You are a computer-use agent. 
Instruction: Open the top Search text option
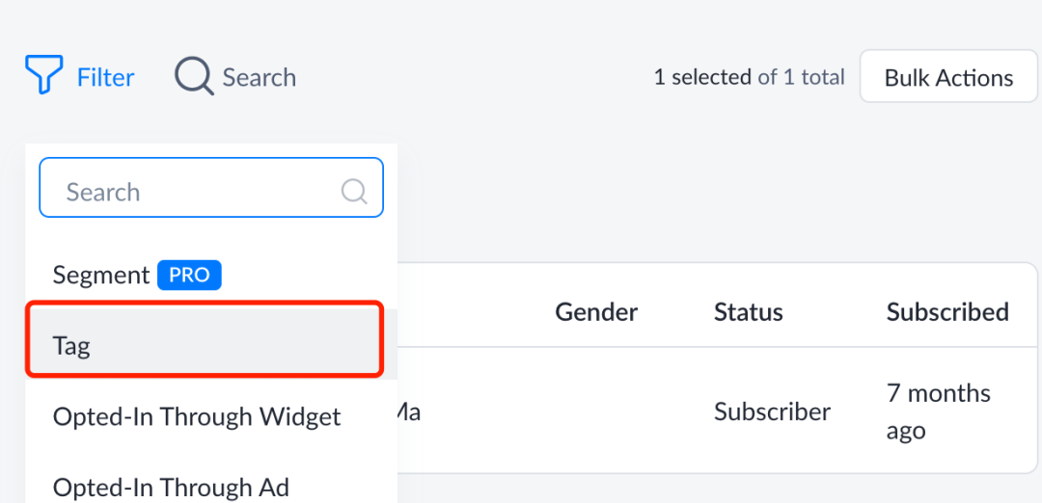click(260, 78)
